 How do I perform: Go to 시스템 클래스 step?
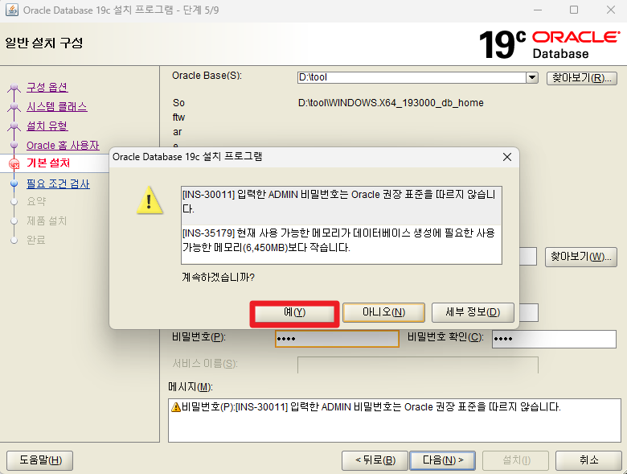pos(57,106)
